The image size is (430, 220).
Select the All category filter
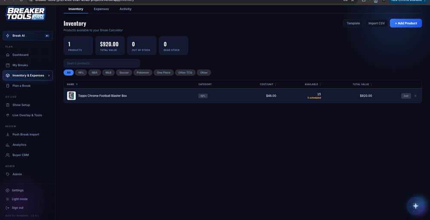pos(68,73)
